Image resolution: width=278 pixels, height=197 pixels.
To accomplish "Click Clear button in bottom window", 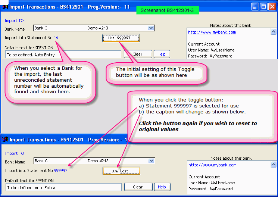I will click(138, 187).
